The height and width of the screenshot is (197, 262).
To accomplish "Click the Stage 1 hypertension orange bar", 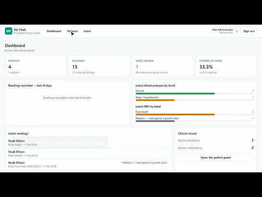I will point(155,100).
